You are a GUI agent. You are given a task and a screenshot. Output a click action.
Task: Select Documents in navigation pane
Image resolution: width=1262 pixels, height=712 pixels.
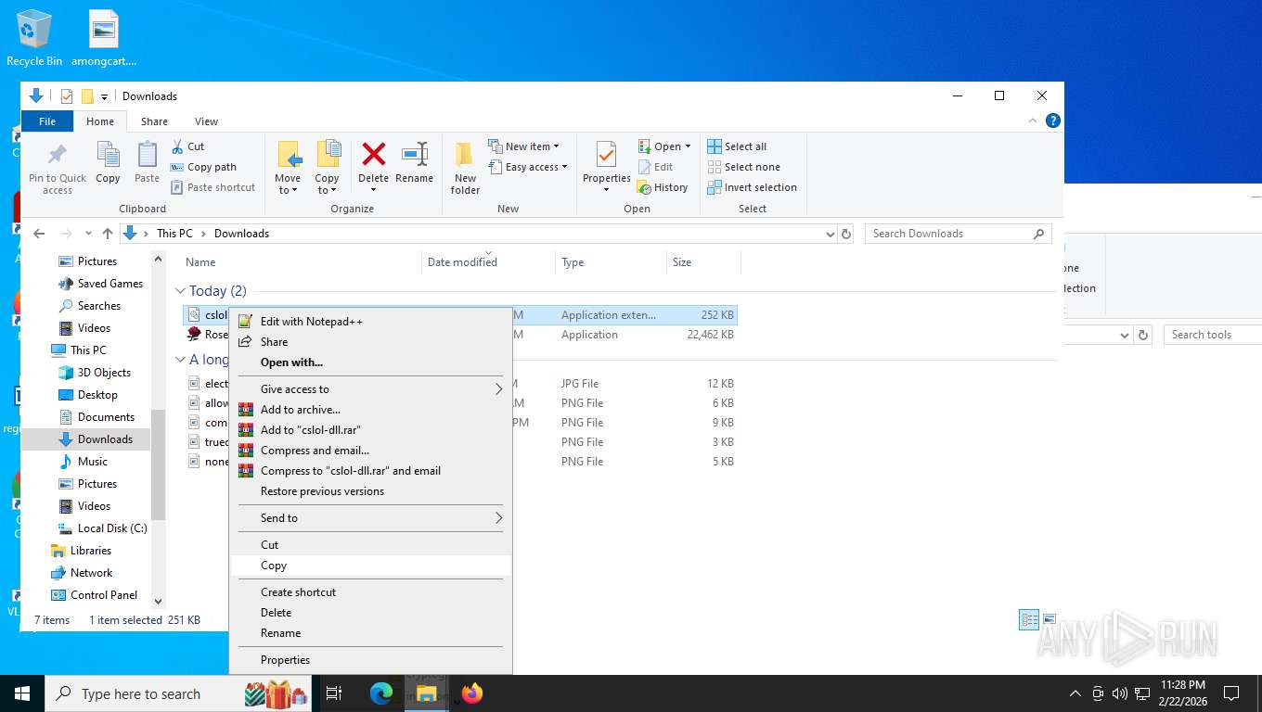(x=106, y=417)
